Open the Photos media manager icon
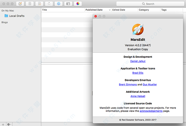 pos(78,4)
